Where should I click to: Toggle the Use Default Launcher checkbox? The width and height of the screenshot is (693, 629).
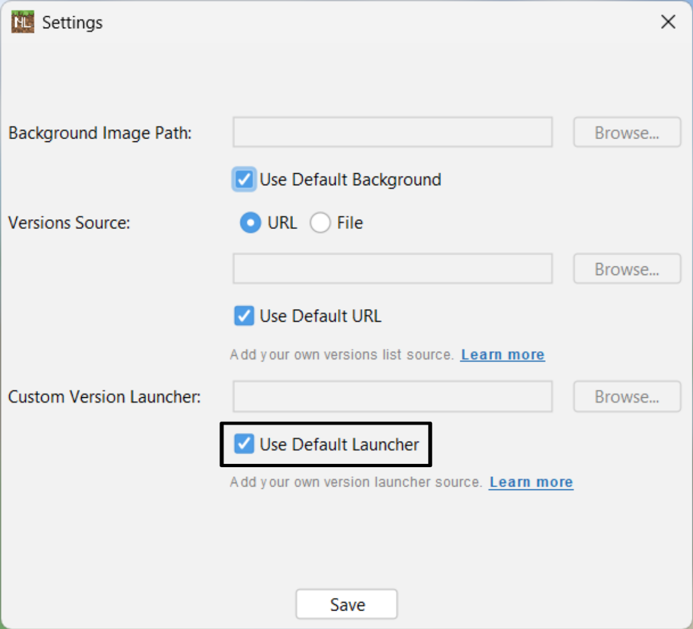click(244, 444)
